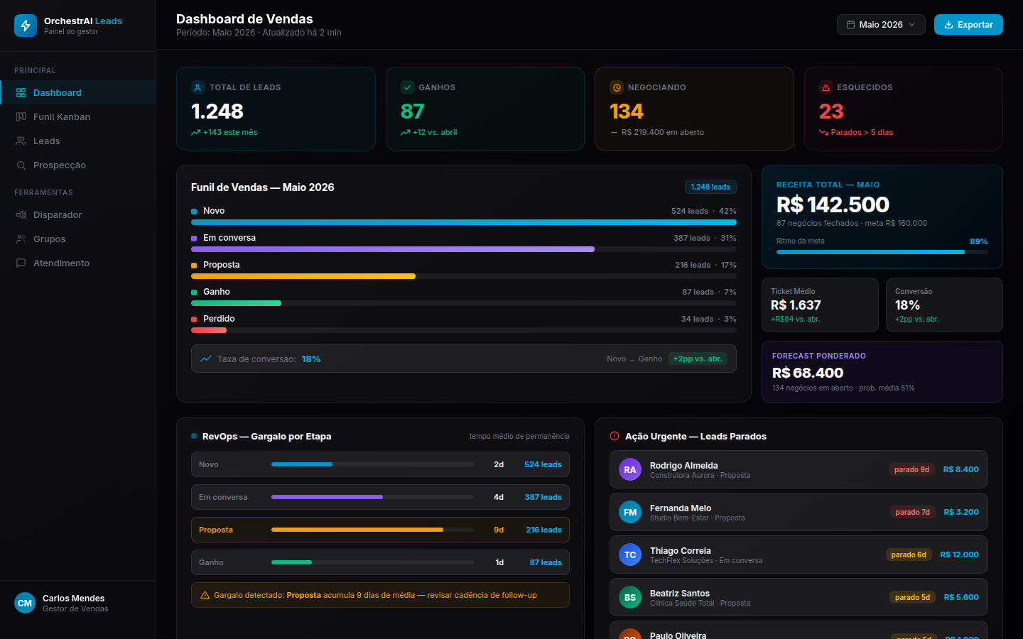1023x639 pixels.
Task: Click the BS avatar of Beatriz Santos
Action: (x=630, y=598)
